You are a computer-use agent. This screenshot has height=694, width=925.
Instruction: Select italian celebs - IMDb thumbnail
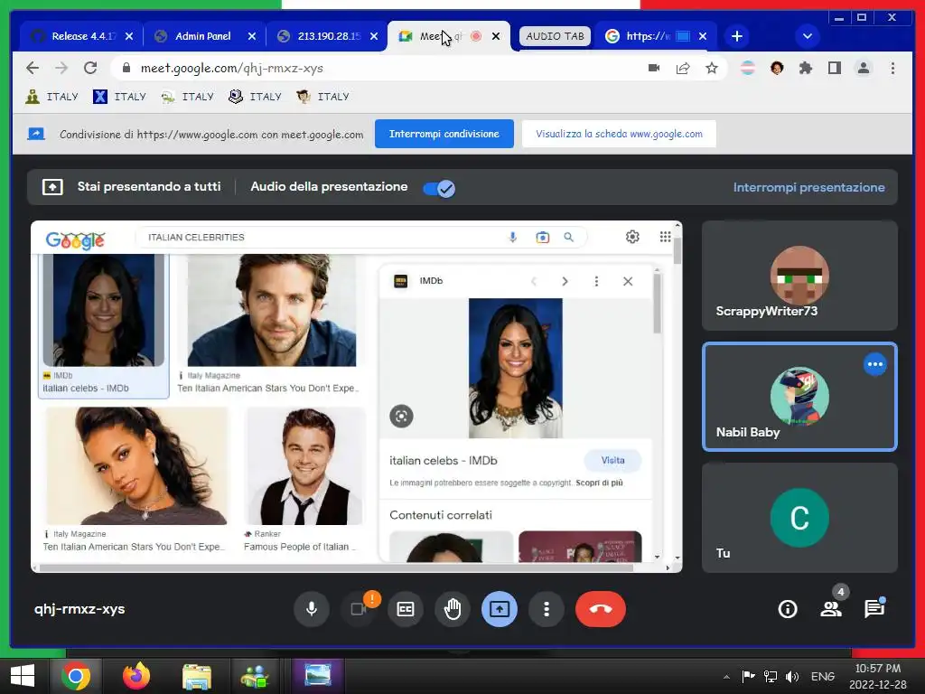104,327
